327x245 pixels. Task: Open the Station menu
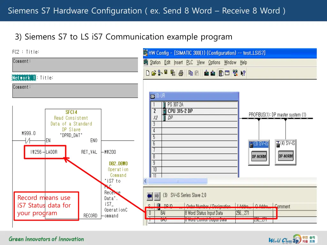click(155, 62)
